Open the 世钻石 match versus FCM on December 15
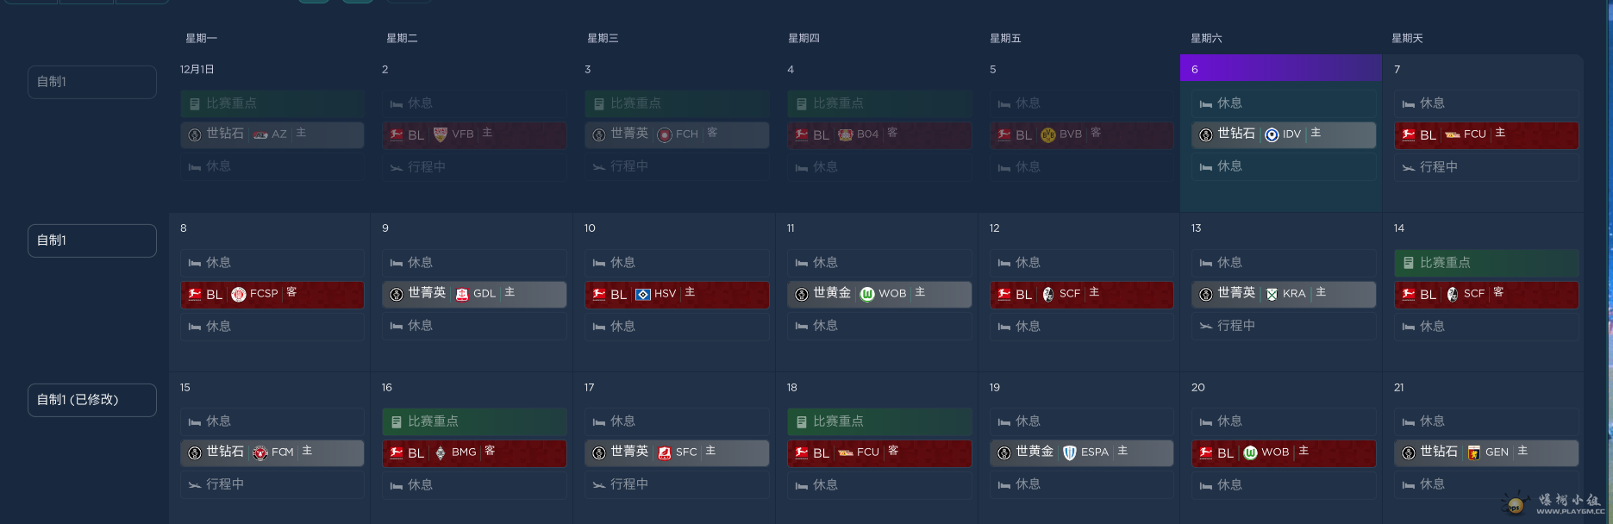1613x524 pixels. coord(272,453)
